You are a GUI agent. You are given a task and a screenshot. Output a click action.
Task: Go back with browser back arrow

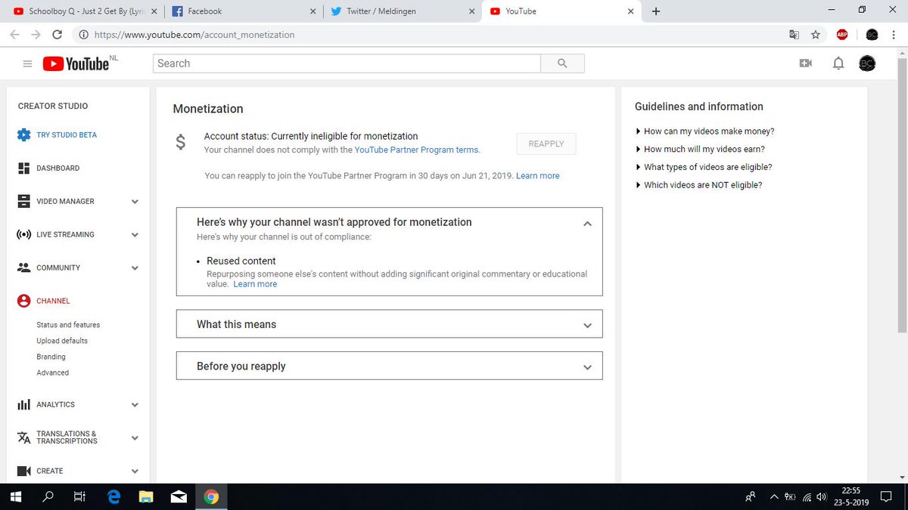tap(14, 35)
